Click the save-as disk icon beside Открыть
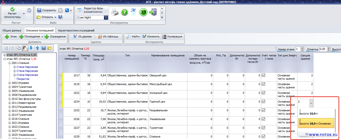The image size is (341, 140). click(60, 17)
